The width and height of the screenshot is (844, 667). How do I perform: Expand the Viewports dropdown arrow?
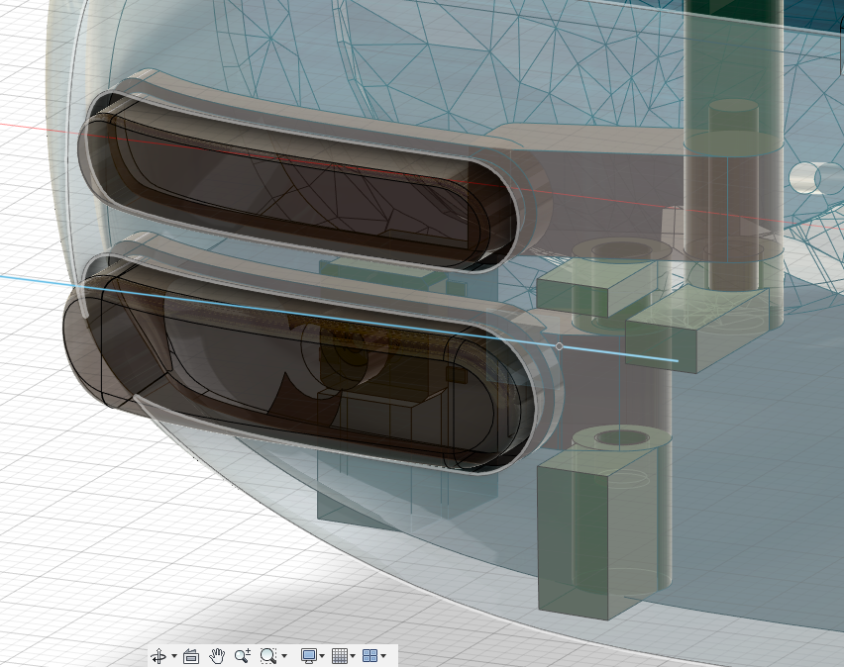tap(383, 656)
